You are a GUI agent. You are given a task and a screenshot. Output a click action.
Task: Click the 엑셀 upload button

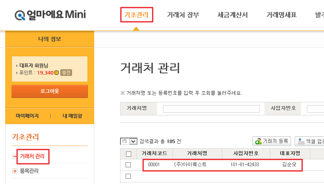tap(310, 141)
